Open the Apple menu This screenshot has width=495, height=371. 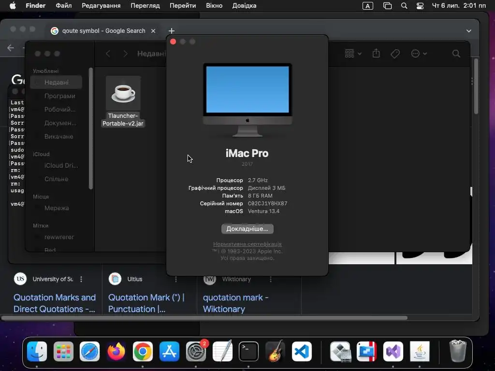tap(13, 6)
